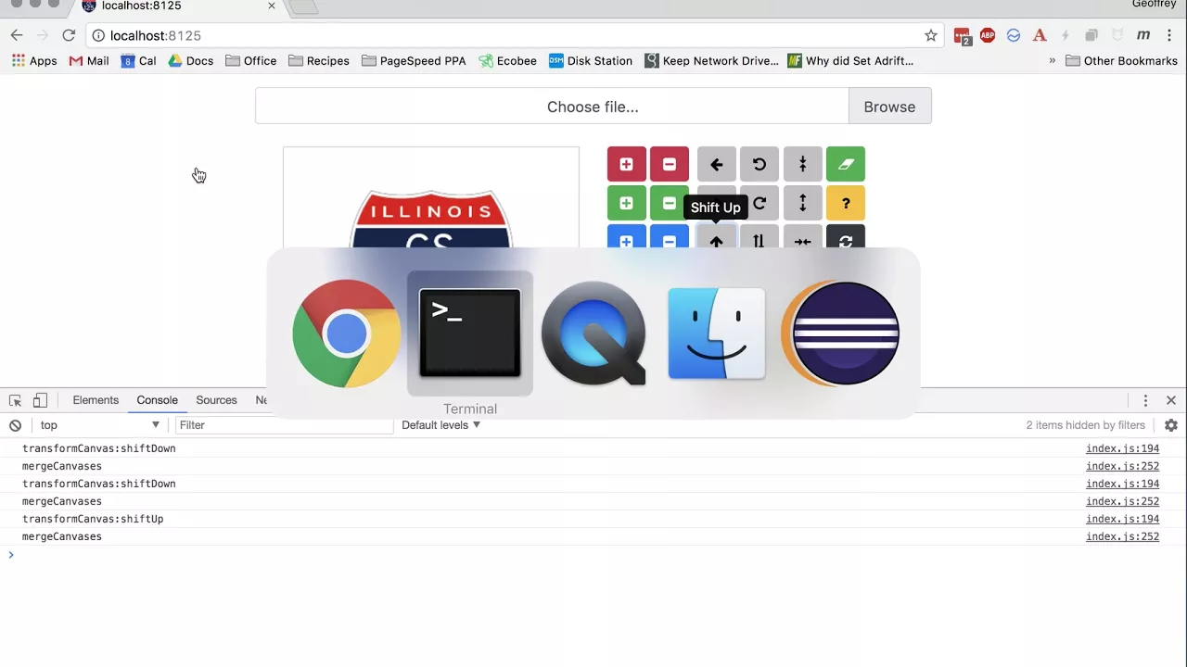Open the Chrome three-dot menu
This screenshot has width=1187, height=667.
[1169, 35]
